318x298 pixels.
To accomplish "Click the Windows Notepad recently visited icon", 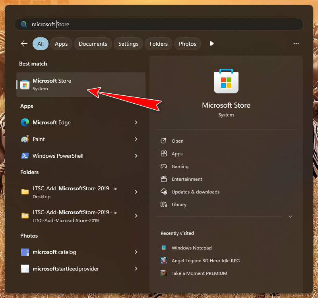I will coord(163,248).
